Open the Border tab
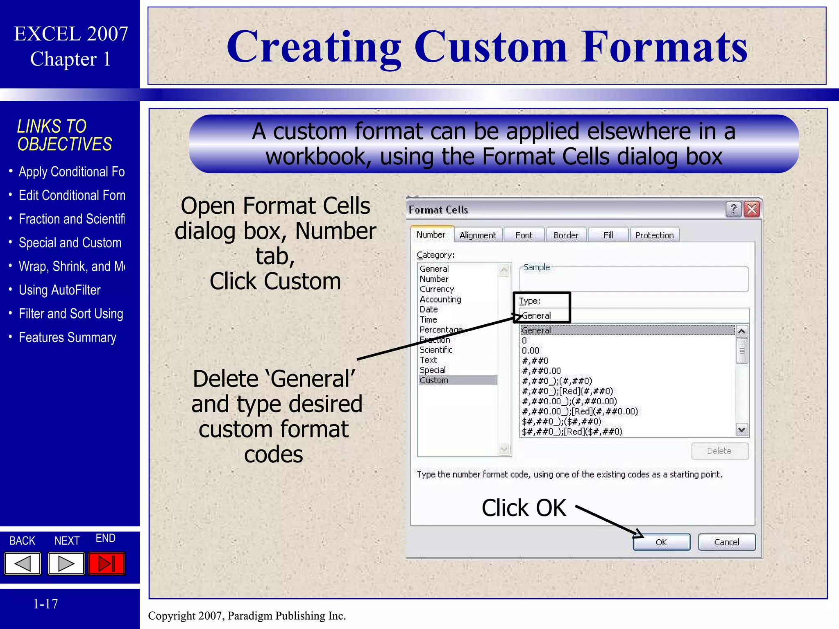The image size is (839, 629). pos(566,235)
